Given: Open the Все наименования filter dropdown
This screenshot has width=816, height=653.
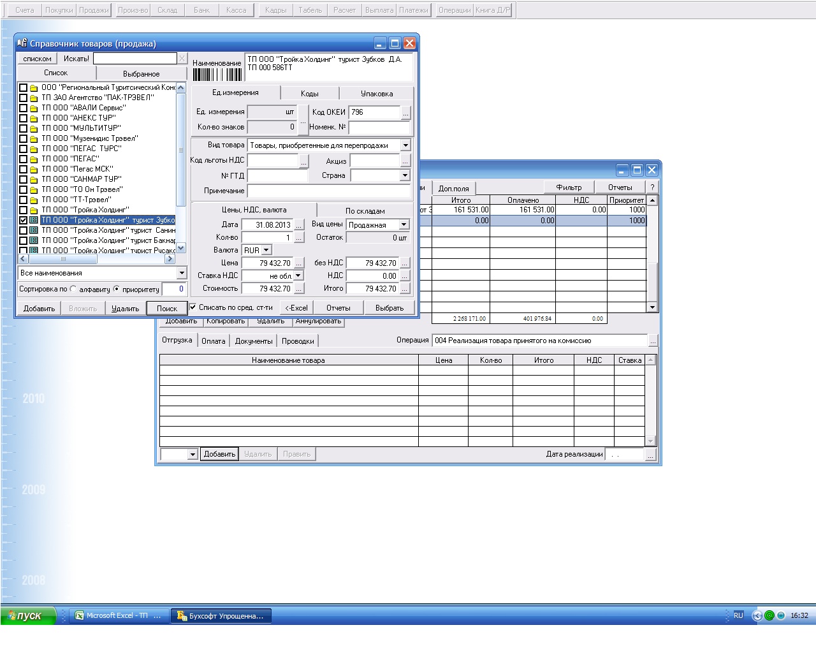Looking at the screenshot, I should click(181, 273).
